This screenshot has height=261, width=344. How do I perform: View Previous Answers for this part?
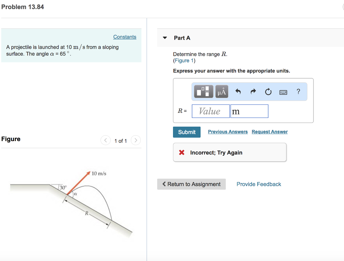(x=228, y=132)
